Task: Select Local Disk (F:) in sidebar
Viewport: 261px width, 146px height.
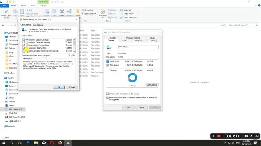Action: click(15, 121)
